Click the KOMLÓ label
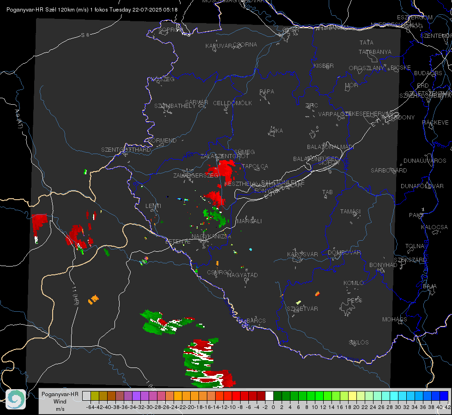 point(354,283)
